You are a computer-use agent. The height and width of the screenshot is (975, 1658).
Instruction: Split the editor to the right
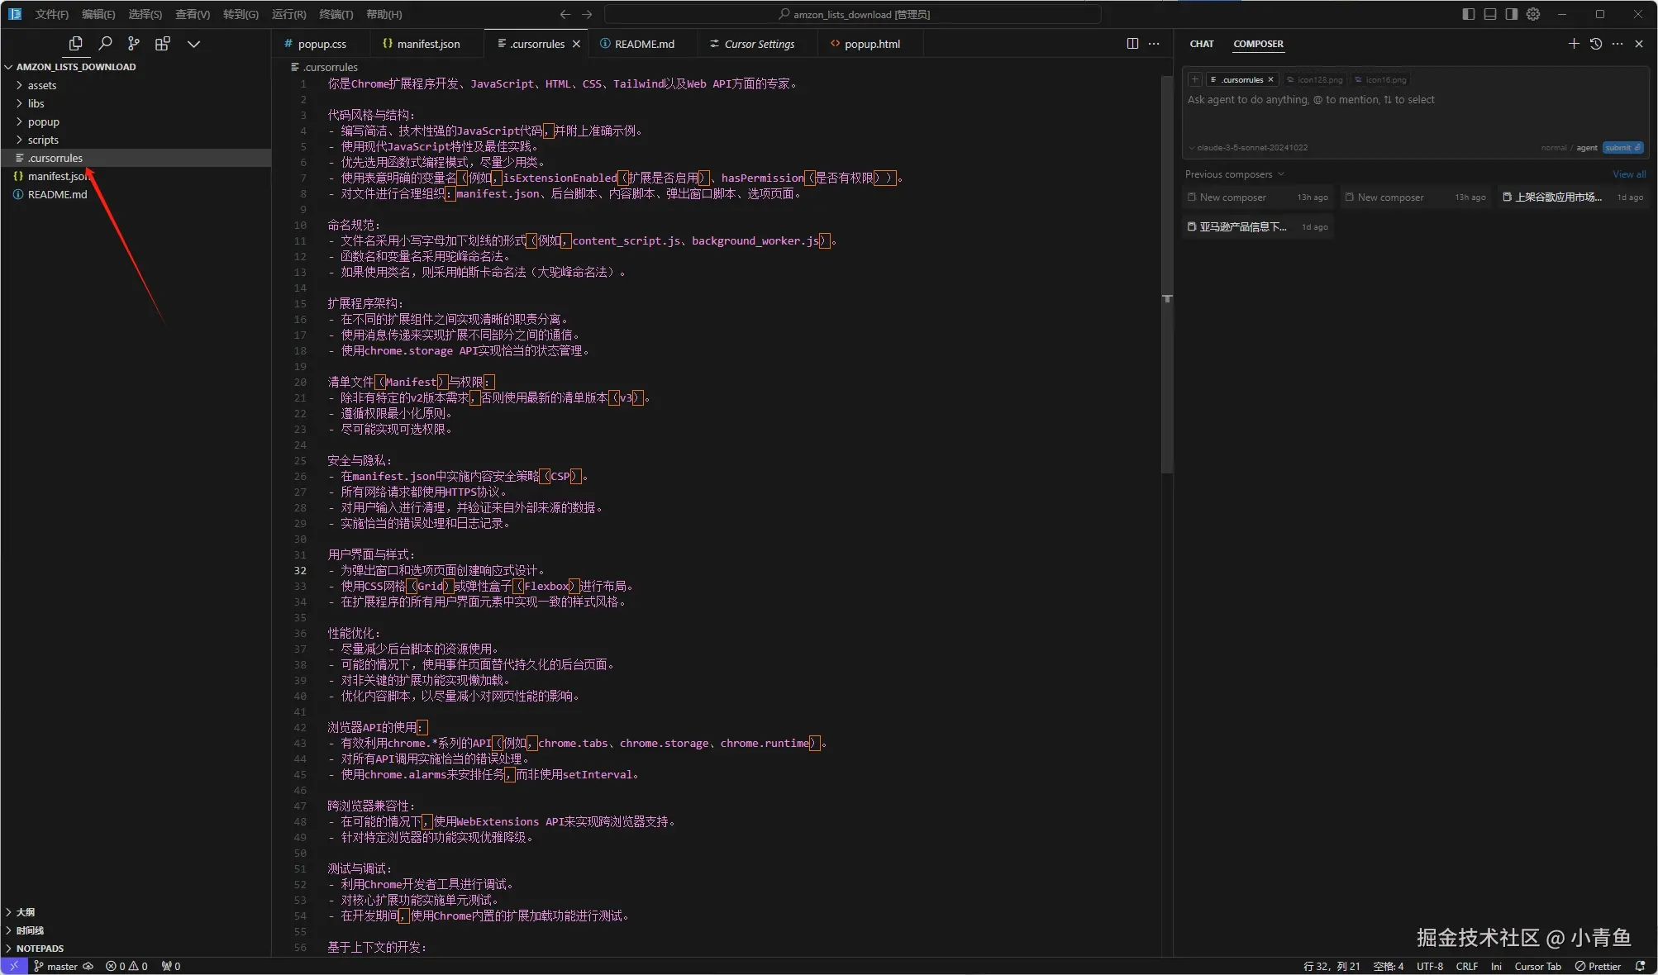pos(1132,44)
